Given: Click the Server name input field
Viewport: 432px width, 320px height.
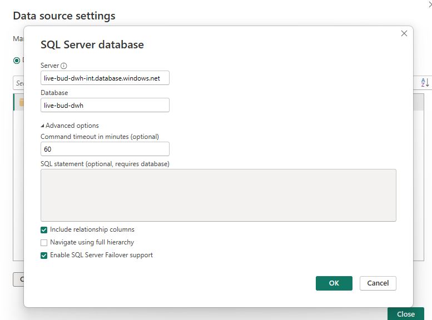Looking at the screenshot, I should pyautogui.click(x=105, y=78).
